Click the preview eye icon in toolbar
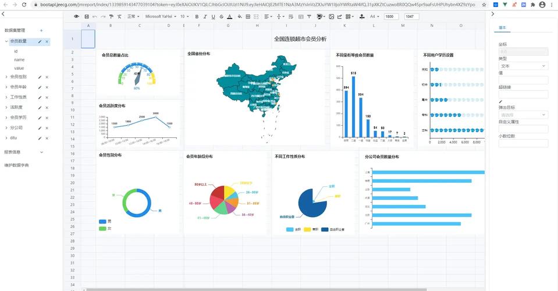 click(76, 16)
